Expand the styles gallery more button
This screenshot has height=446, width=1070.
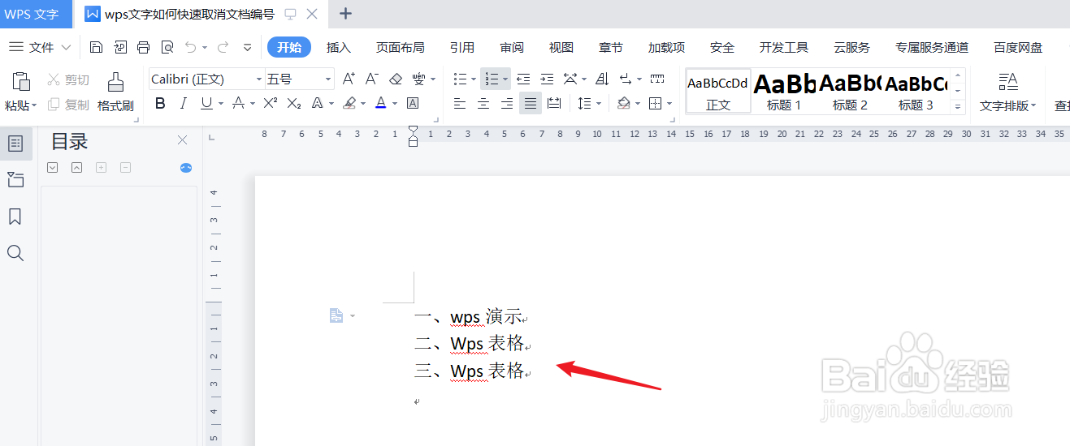click(x=958, y=106)
